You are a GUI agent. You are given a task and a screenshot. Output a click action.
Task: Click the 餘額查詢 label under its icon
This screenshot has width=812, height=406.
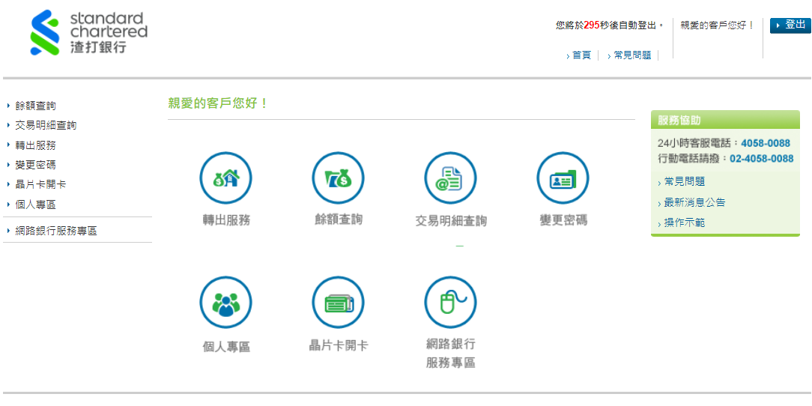coord(339,219)
